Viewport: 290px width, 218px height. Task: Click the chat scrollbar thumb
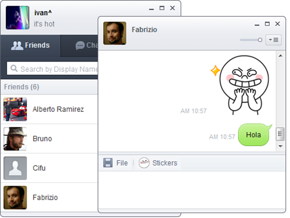coord(279,134)
